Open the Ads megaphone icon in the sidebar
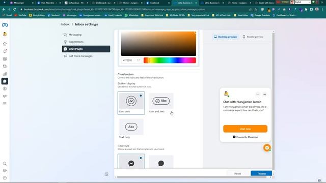The width and height of the screenshot is (326, 183). coord(5,96)
